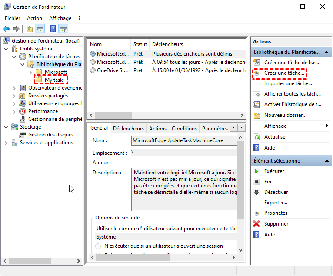333x276 pixels.
Task: Click Créer une tâche... action
Action: pyautogui.click(x=284, y=73)
